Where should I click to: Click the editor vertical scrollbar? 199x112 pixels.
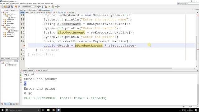[197, 48]
